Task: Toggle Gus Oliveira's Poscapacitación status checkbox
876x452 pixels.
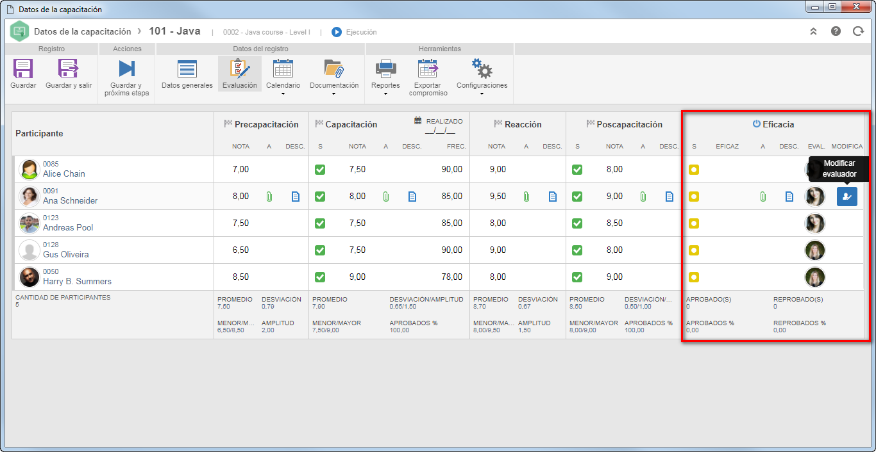Action: 577,250
